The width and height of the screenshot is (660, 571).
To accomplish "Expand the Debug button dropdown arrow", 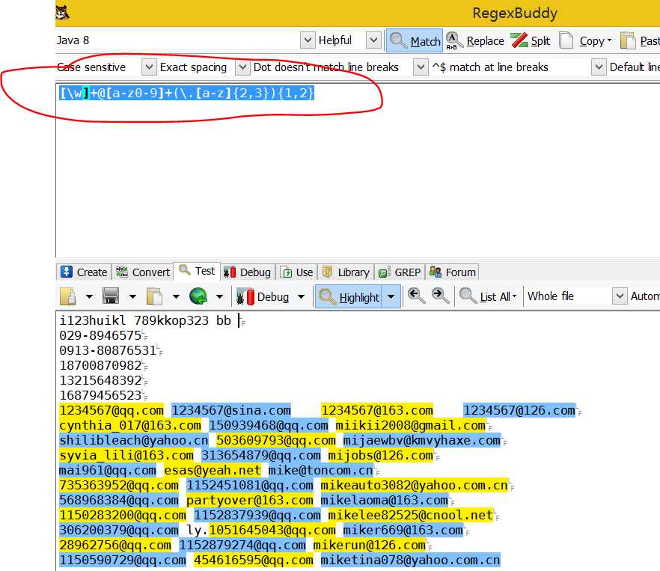I will point(301,296).
